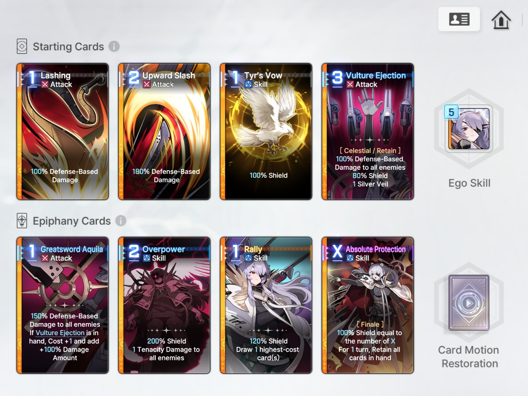Click the Starting Cards section icon
The image size is (528, 396).
point(22,47)
